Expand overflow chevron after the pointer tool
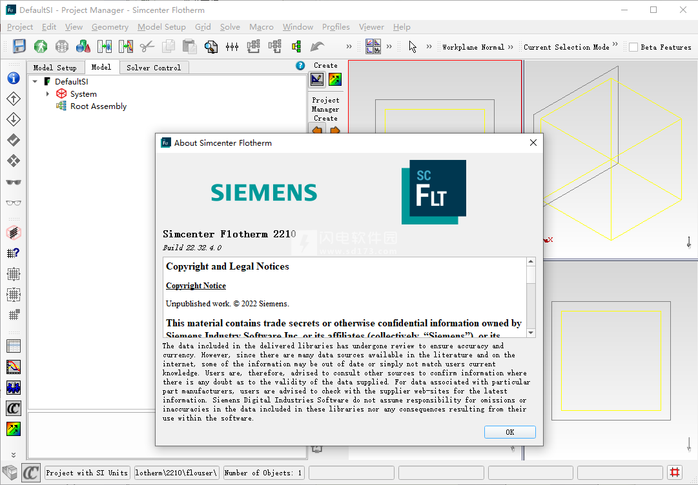The width and height of the screenshot is (698, 485). 429,46
